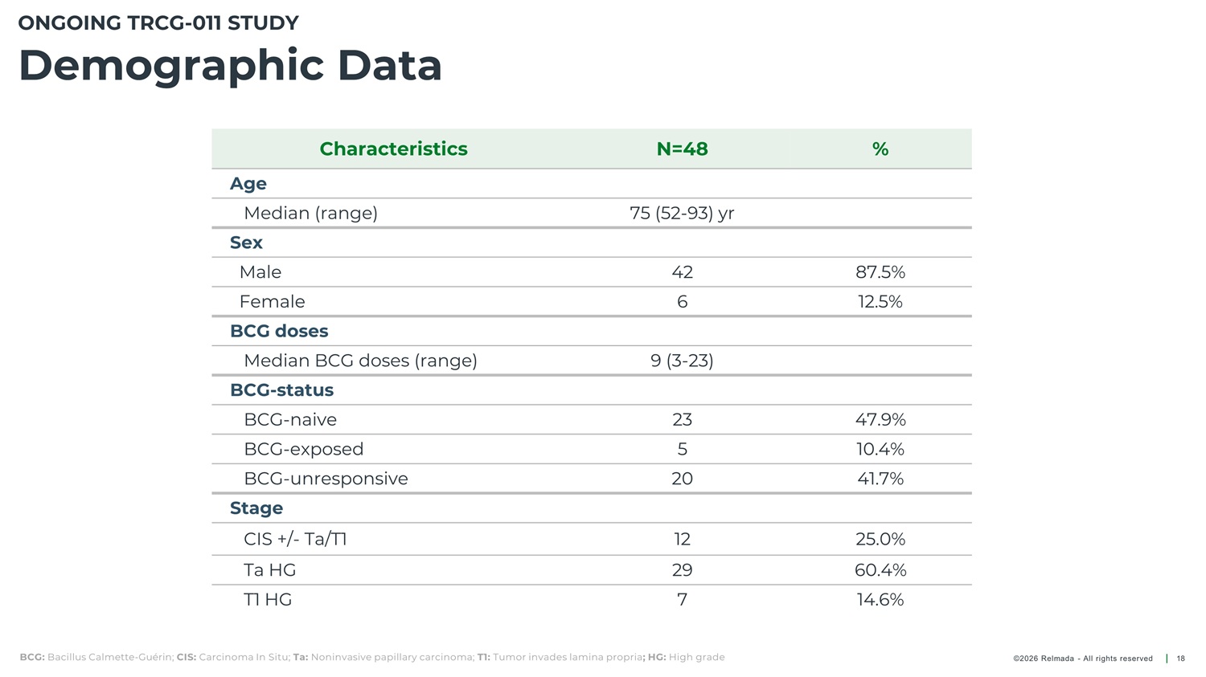This screenshot has height=677, width=1206.
Task: Click the '©2026 Relmada - All rights reserved' footer
Action: click(1082, 659)
